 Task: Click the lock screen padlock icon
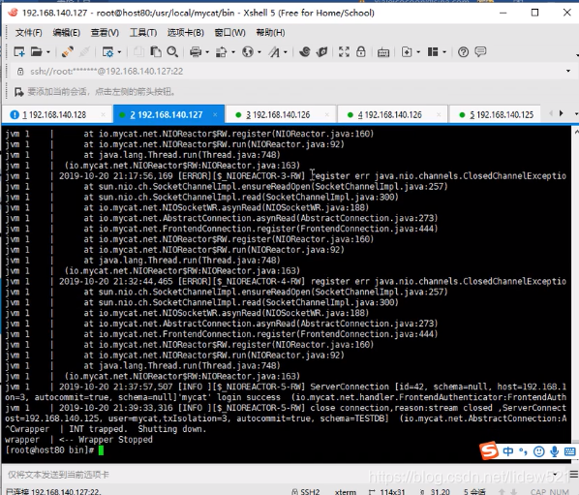point(361,52)
